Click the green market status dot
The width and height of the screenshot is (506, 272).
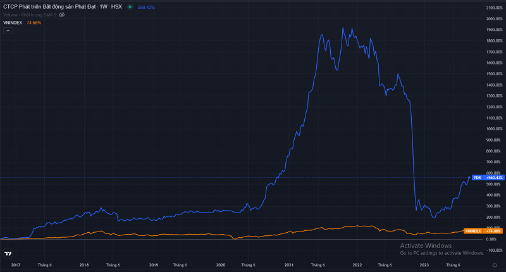coord(130,7)
